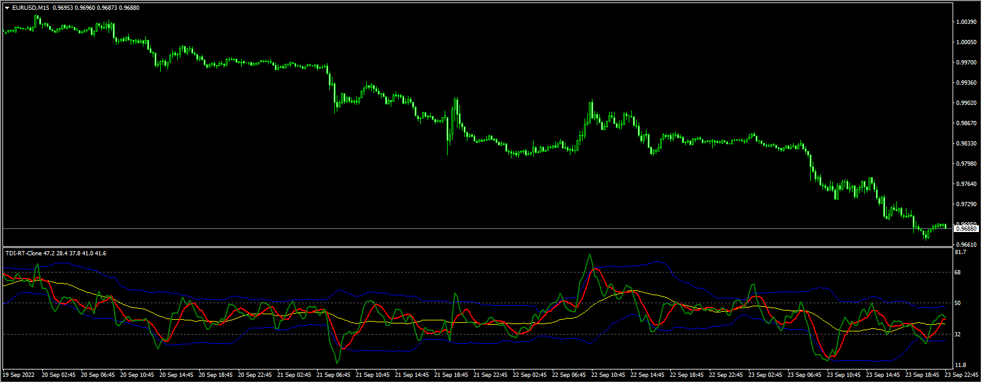This screenshot has width=982, height=383.
Task: Click the 0.97640 price scale label
Action: [966, 184]
